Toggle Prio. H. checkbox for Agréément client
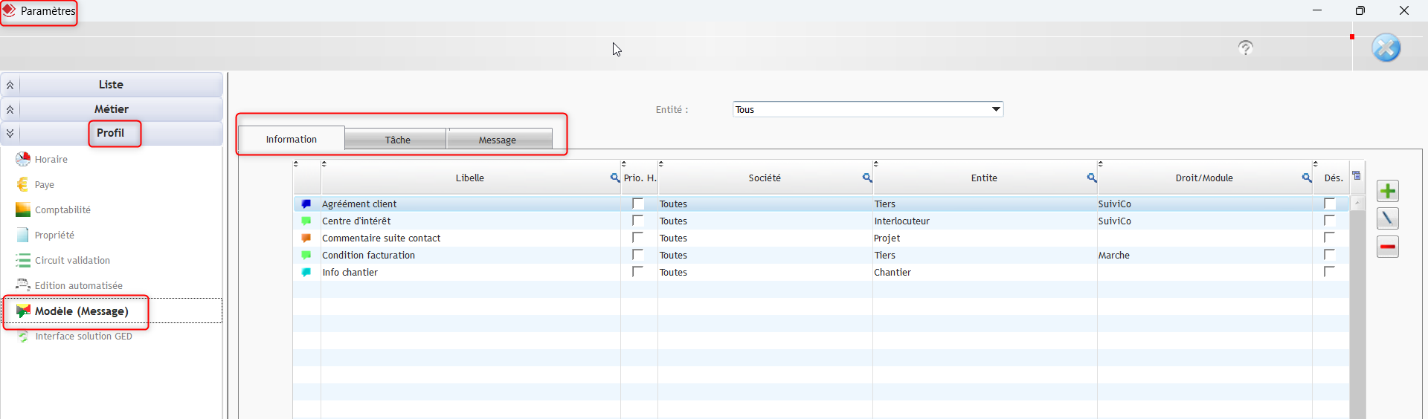1428x419 pixels. [x=637, y=204]
